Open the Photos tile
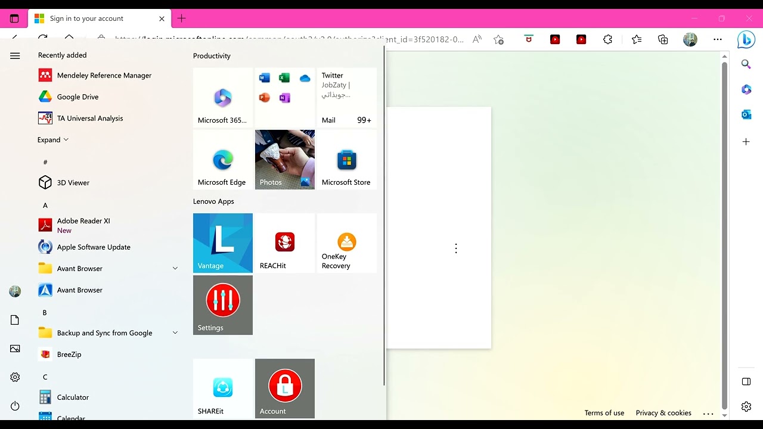763x429 pixels. pos(285,160)
